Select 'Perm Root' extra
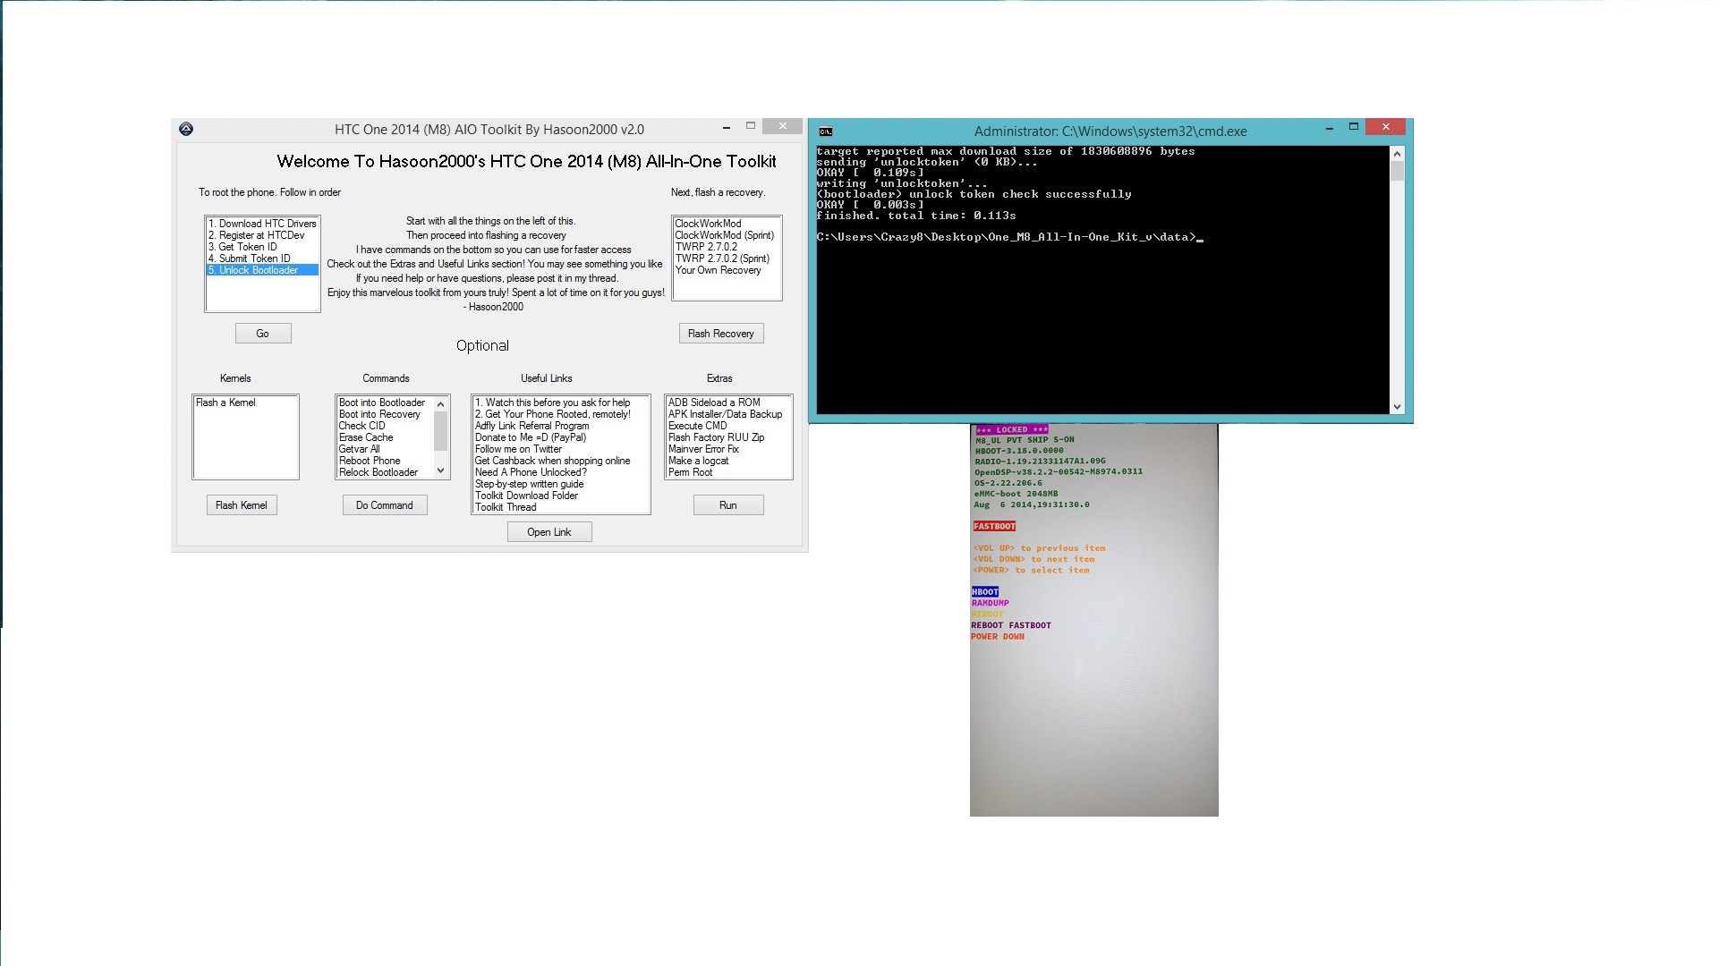Screen dimensions: 1718x966 click(x=728, y=472)
